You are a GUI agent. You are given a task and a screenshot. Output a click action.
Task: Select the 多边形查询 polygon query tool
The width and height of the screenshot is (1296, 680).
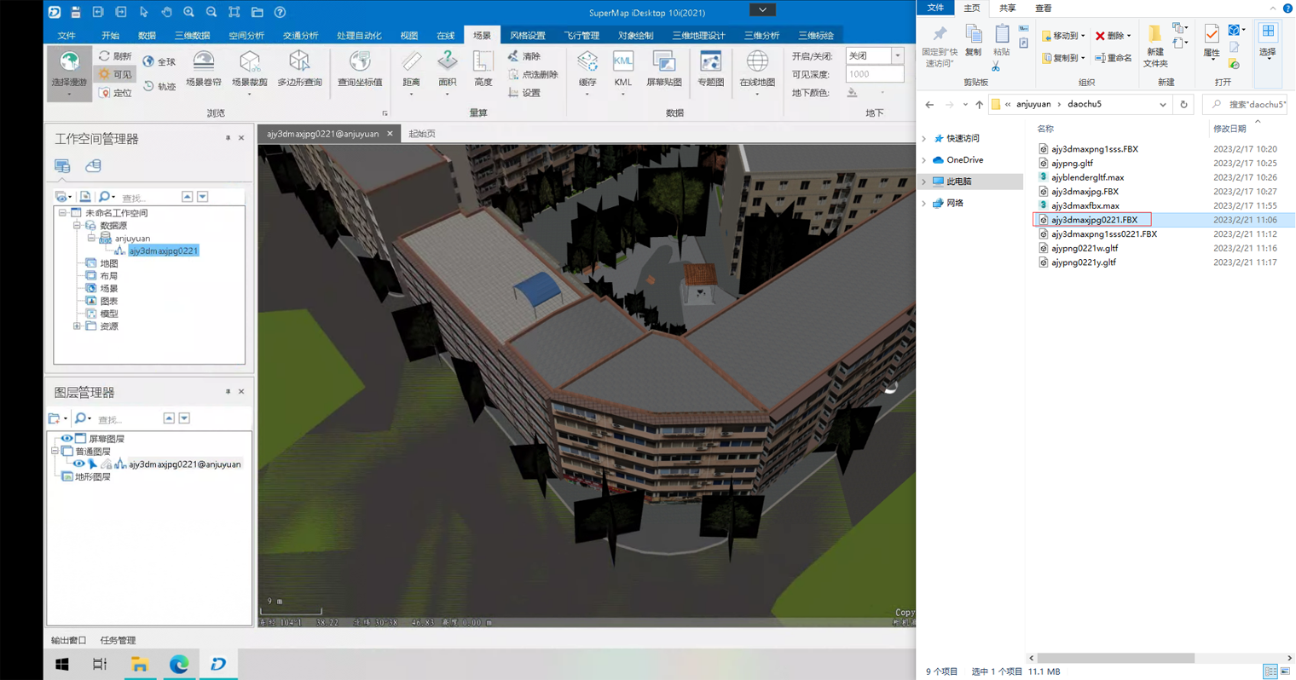[x=299, y=68]
